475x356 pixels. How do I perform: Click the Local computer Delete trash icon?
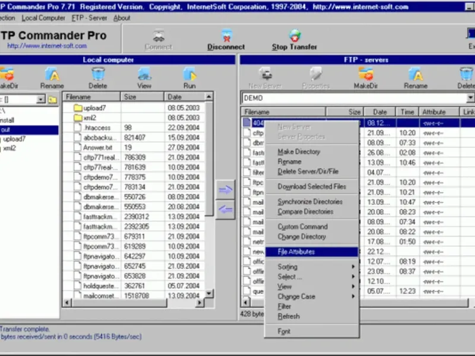pos(98,74)
